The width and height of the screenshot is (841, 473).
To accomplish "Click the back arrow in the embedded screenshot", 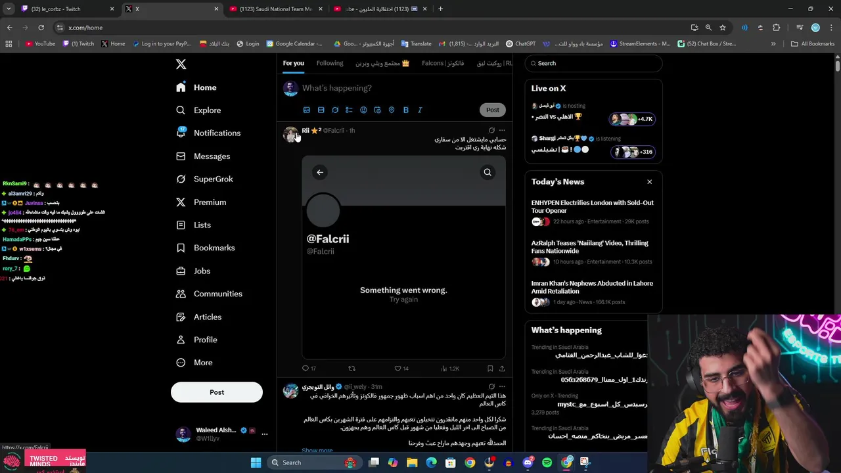I will tap(320, 172).
